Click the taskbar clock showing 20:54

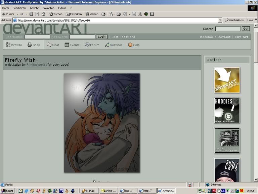250,191
